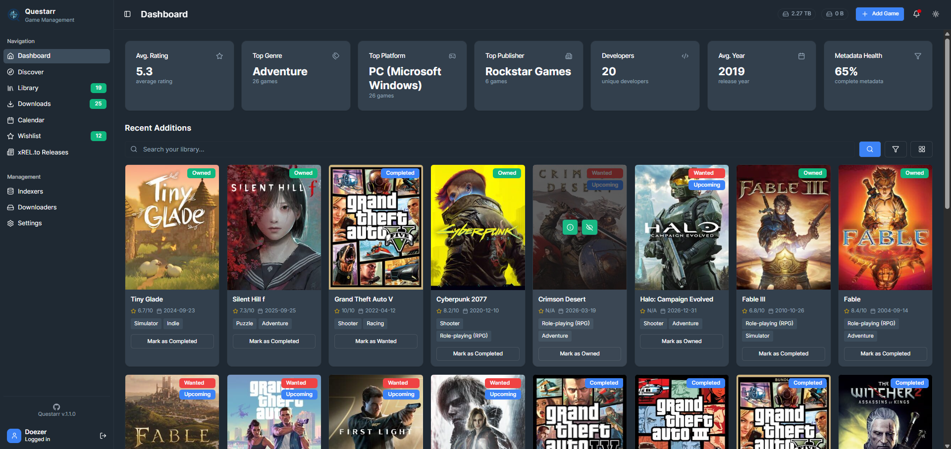Click the star icon on Avg. Rating card
This screenshot has height=449, width=951.
[x=219, y=56]
